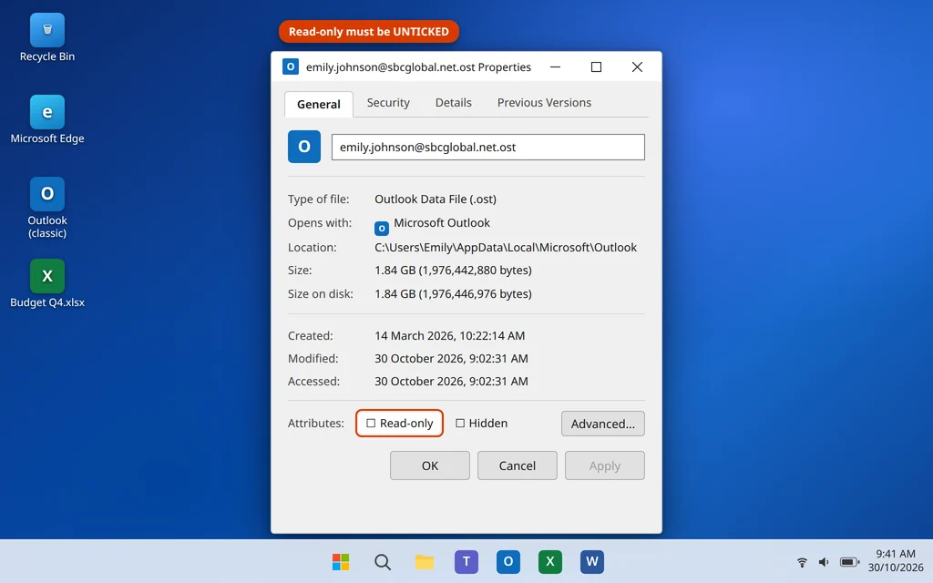Screen dimensions: 933x583
Task: Click the OK button
Action: click(x=430, y=465)
